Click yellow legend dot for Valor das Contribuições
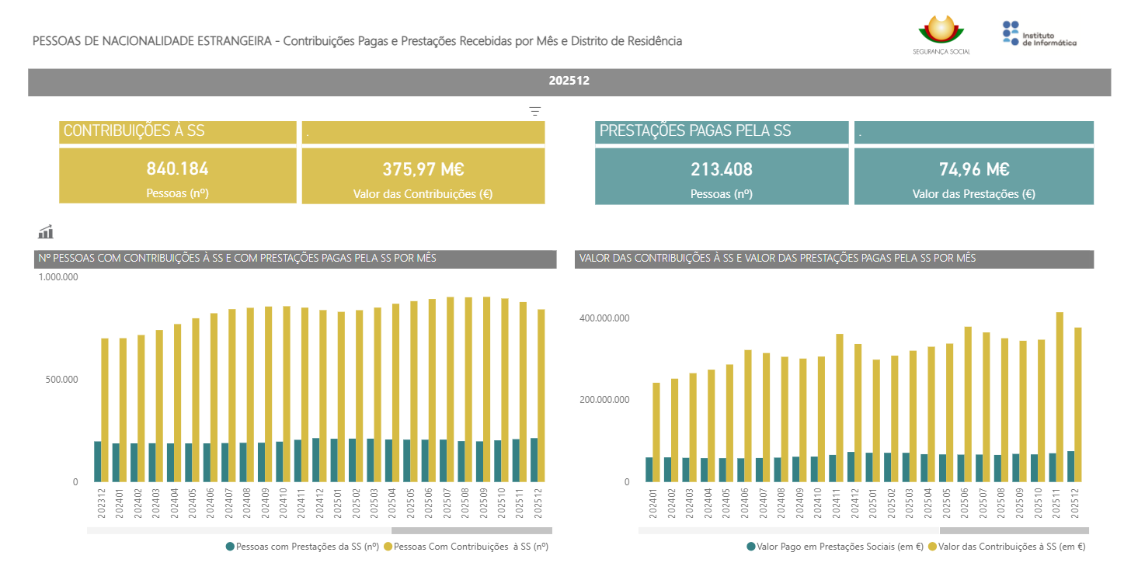Viewport: 1124px width, 580px height. coord(932,547)
